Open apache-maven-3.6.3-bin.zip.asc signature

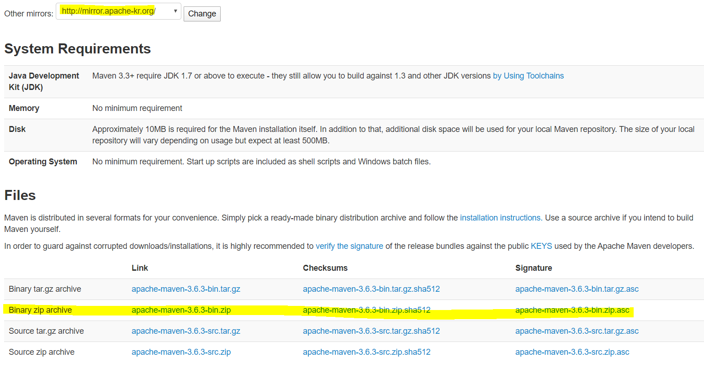pos(572,310)
